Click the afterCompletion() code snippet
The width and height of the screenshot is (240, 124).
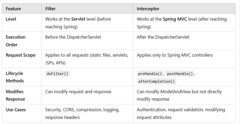point(157,81)
